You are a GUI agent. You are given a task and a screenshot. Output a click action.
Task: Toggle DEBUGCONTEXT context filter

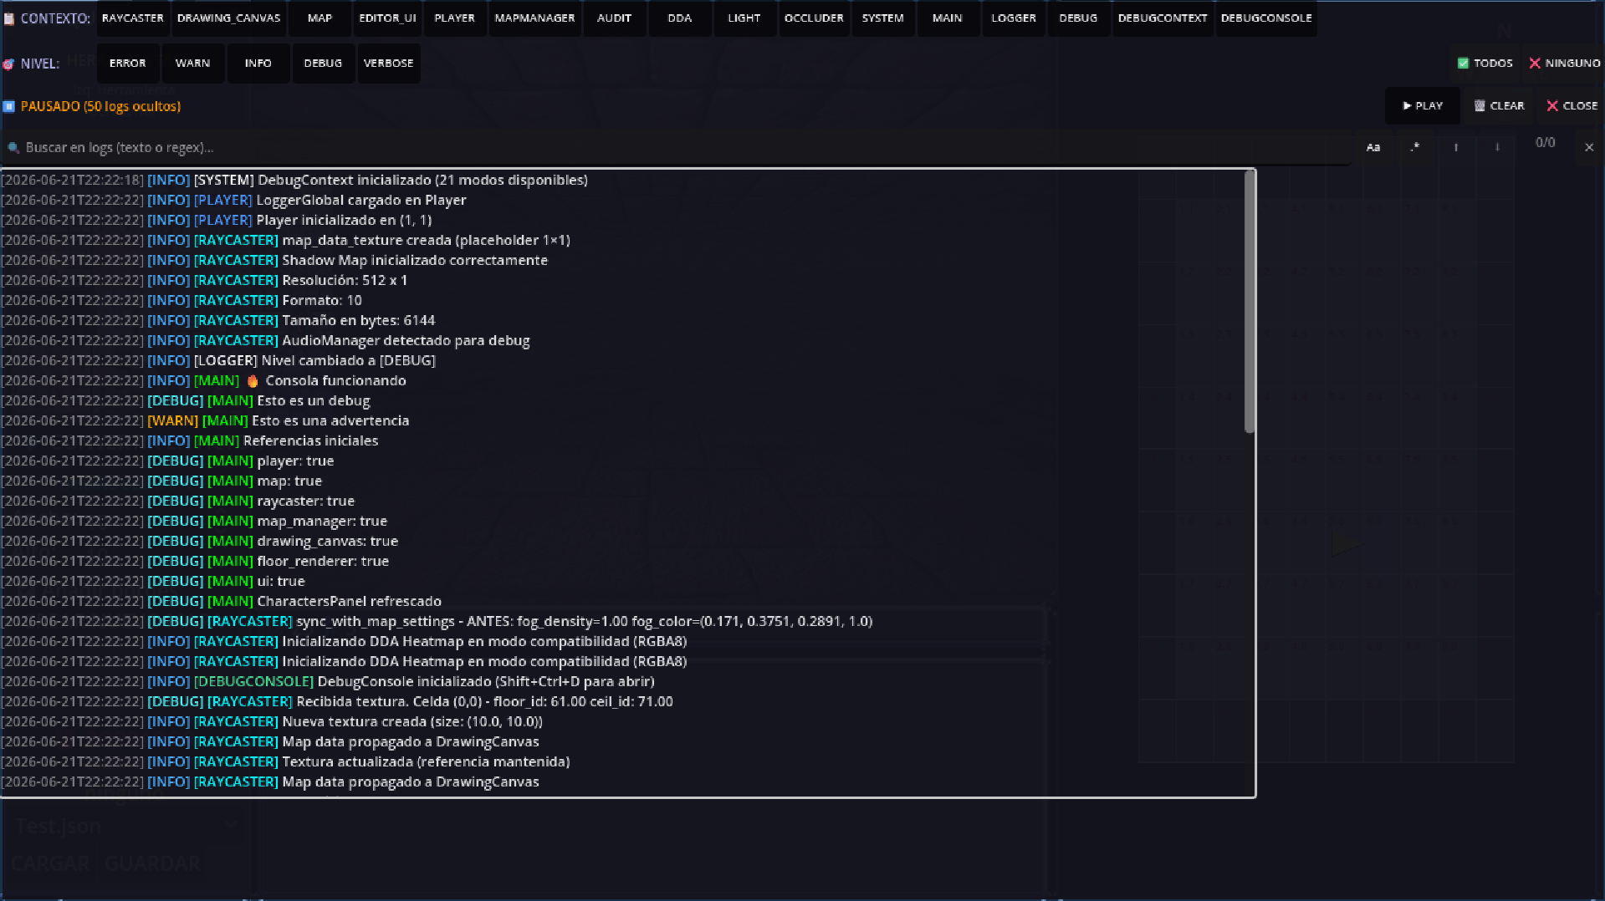1163,18
